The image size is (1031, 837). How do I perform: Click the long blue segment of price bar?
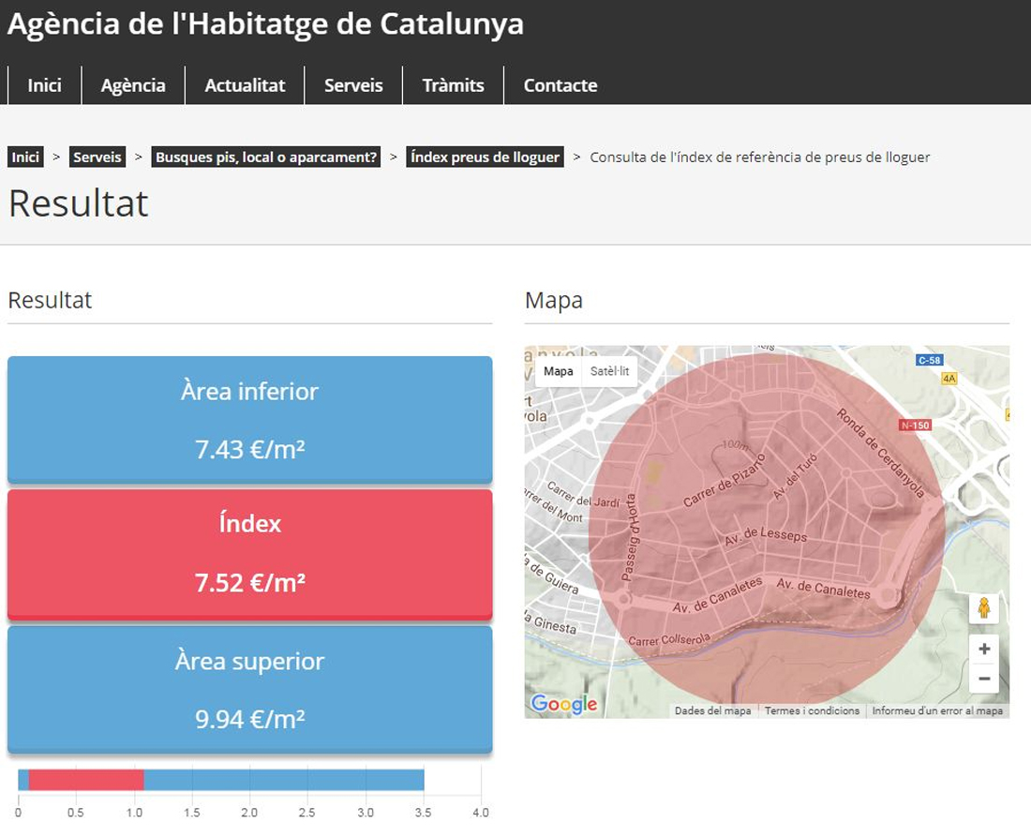[x=284, y=780]
